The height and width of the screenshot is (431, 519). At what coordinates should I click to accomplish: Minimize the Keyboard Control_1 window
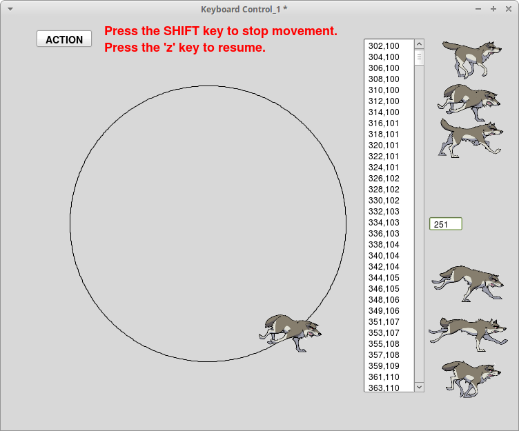tap(478, 9)
